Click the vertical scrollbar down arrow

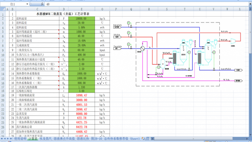[x=250, y=135]
